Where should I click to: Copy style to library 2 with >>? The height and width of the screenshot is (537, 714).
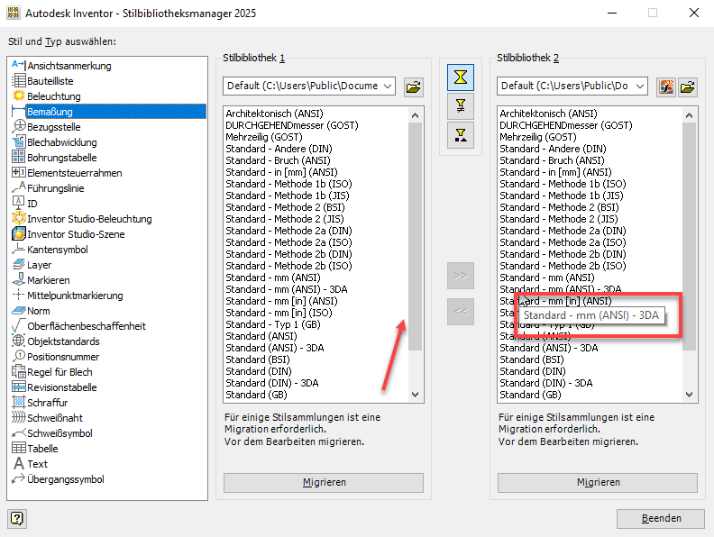pyautogui.click(x=461, y=276)
